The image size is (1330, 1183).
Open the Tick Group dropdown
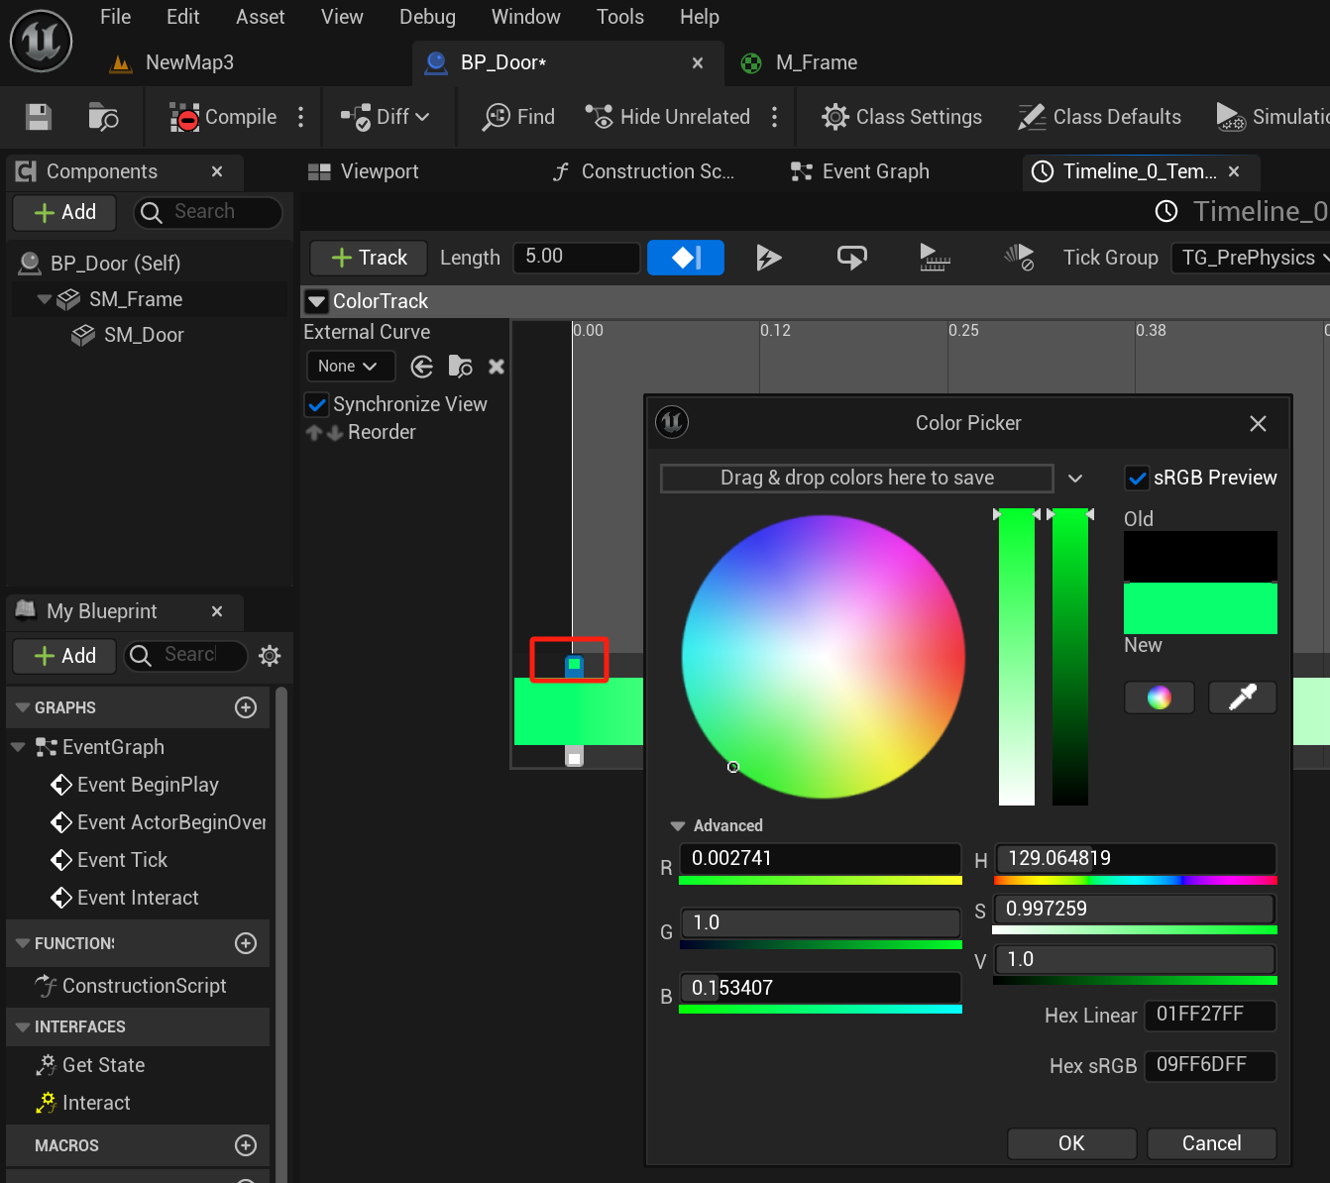click(x=1251, y=258)
